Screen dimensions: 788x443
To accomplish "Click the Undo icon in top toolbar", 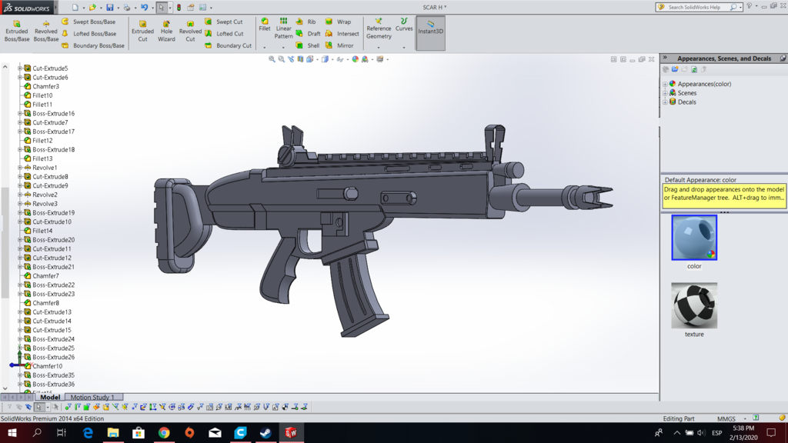I will click(144, 8).
